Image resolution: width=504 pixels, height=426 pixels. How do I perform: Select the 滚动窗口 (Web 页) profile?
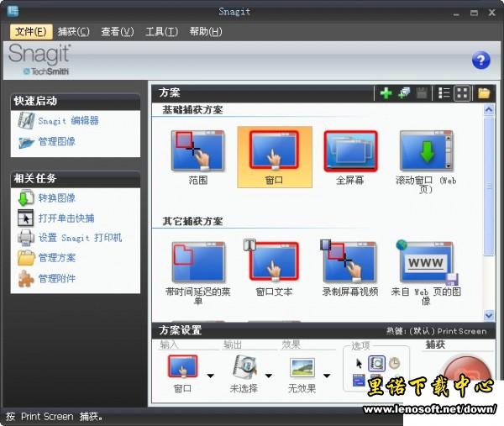point(426,160)
